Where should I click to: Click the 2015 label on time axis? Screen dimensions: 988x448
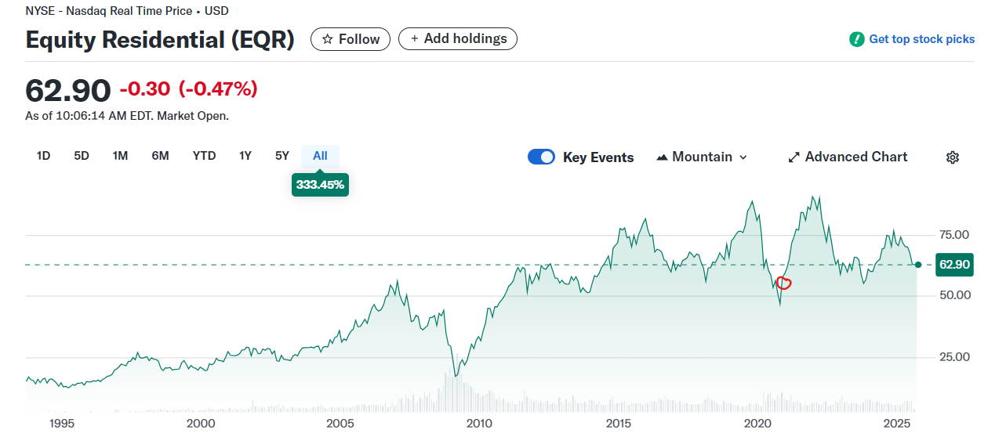tap(618, 424)
